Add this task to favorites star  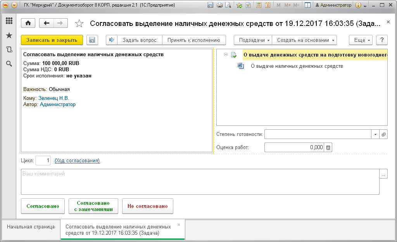click(79, 24)
